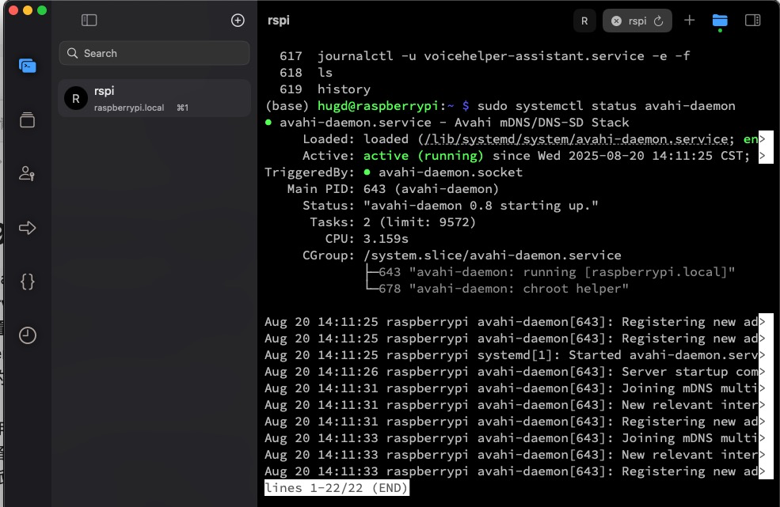This screenshot has width=780, height=507.
Task: Select the rspi host entry
Action: coord(154,98)
